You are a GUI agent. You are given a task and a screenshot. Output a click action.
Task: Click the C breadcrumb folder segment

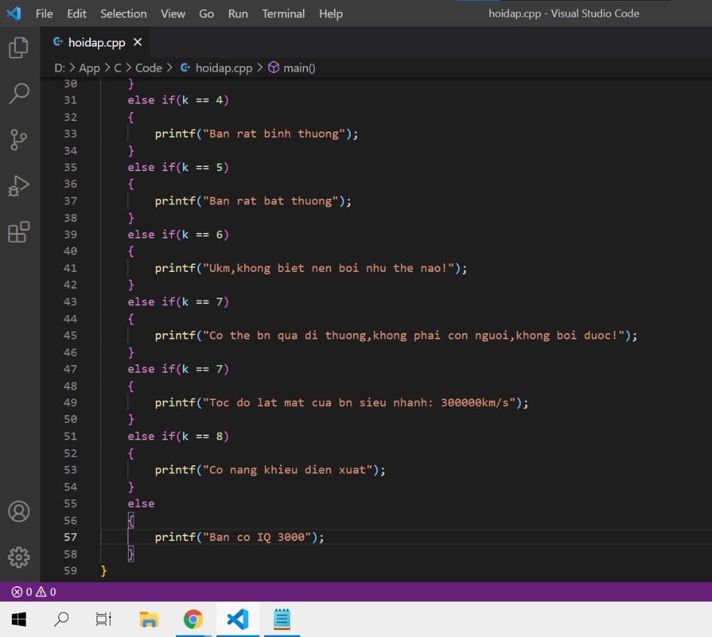(117, 67)
